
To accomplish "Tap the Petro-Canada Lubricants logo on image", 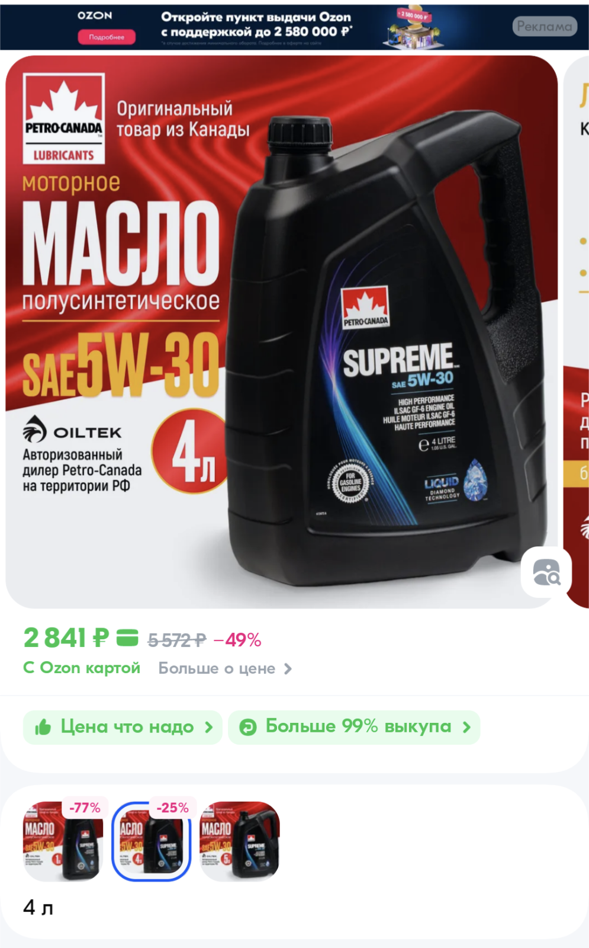I will pyautogui.click(x=64, y=118).
